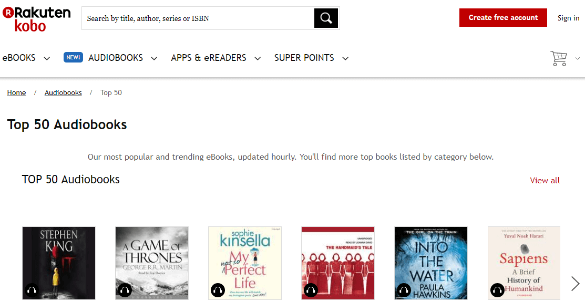Open View all Top 50 Audiobooks
This screenshot has width=585, height=302.
click(x=545, y=181)
